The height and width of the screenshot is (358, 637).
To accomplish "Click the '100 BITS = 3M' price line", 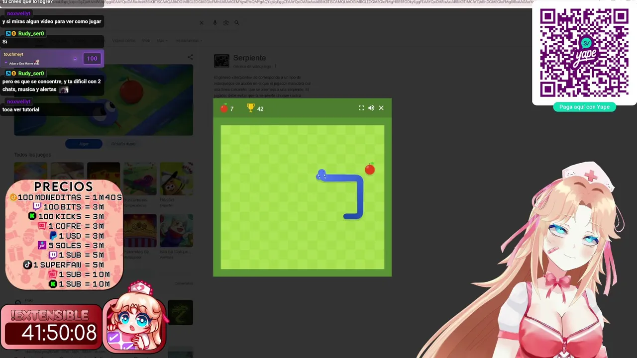I will [x=68, y=207].
